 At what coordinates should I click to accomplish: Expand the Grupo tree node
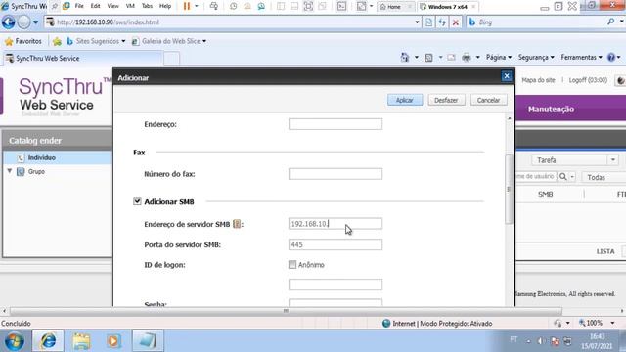pos(10,171)
